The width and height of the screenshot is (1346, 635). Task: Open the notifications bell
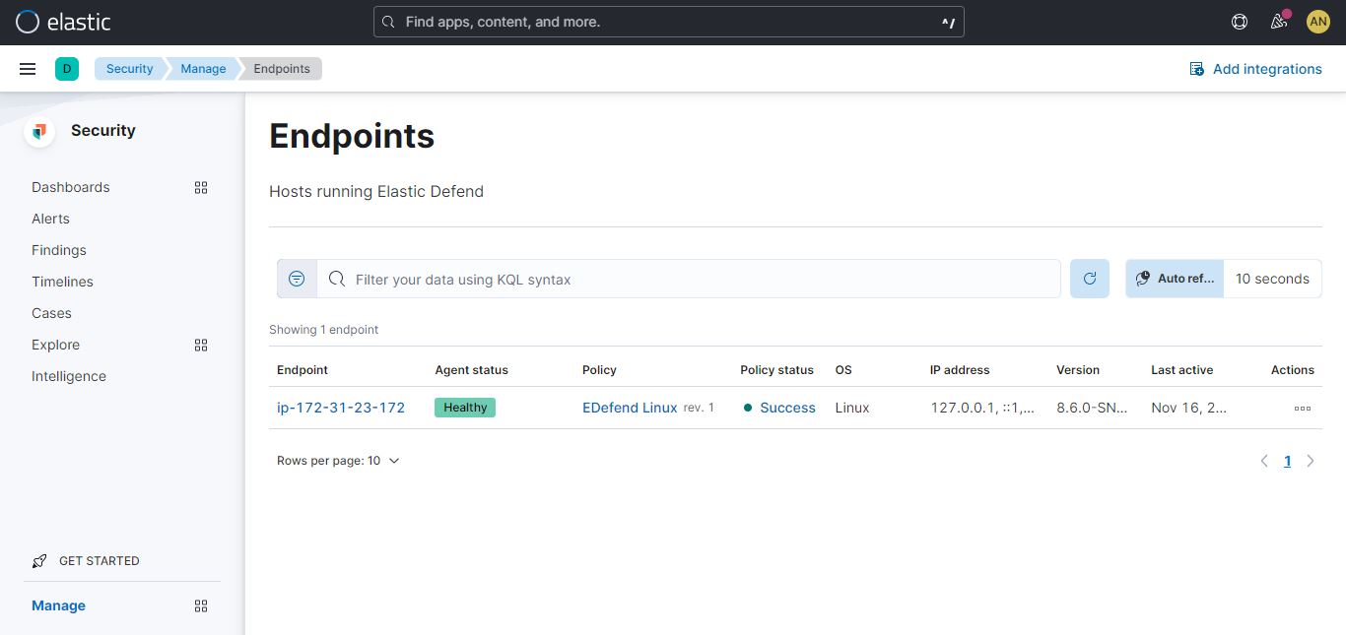point(1278,21)
